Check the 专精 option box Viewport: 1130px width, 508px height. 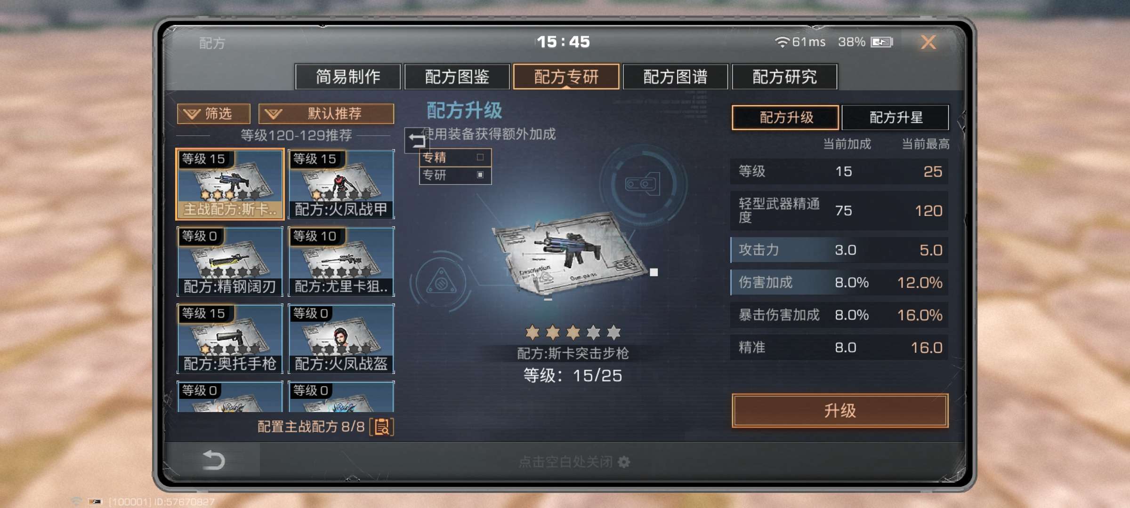[480, 158]
